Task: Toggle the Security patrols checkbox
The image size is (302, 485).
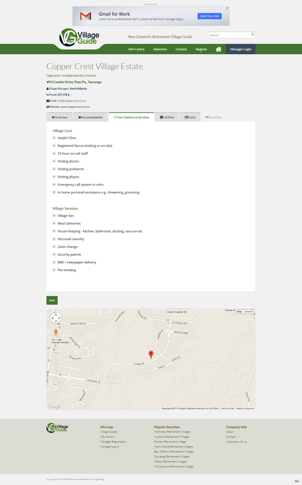Action: (54, 254)
